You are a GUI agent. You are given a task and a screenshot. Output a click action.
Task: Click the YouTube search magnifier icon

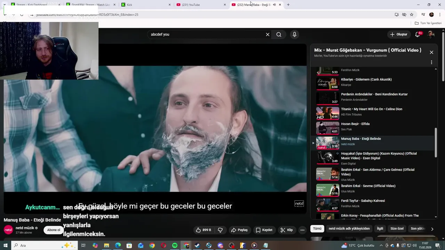point(279,34)
